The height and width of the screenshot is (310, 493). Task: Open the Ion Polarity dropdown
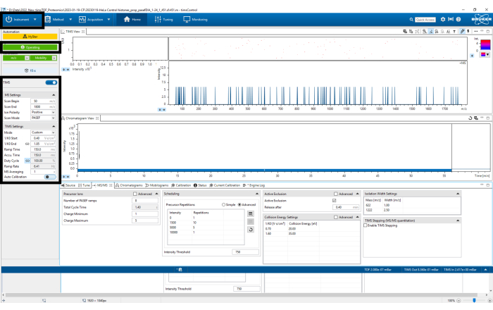(43, 112)
